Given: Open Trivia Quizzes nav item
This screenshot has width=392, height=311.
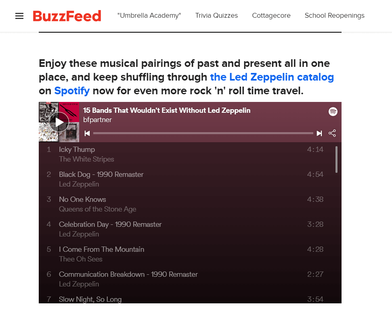Looking at the screenshot, I should click(216, 15).
